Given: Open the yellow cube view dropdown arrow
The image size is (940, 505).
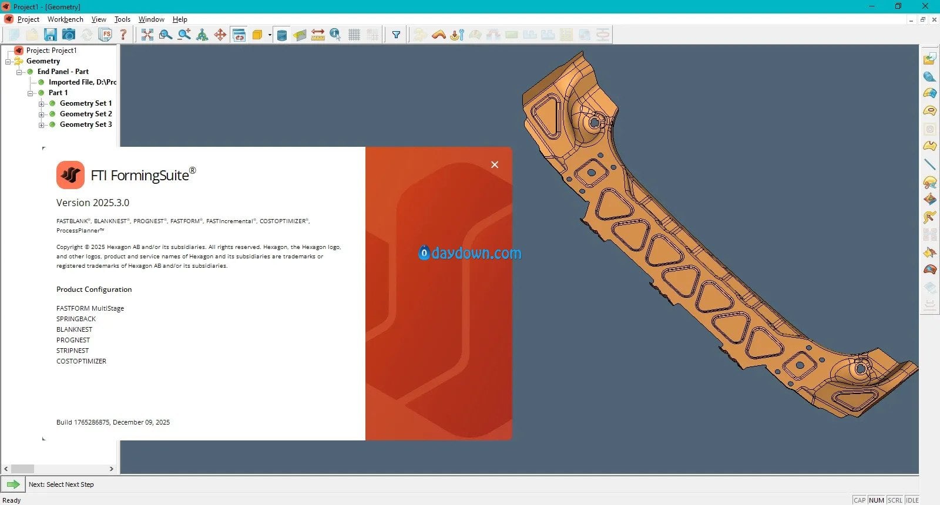Looking at the screenshot, I should [270, 35].
